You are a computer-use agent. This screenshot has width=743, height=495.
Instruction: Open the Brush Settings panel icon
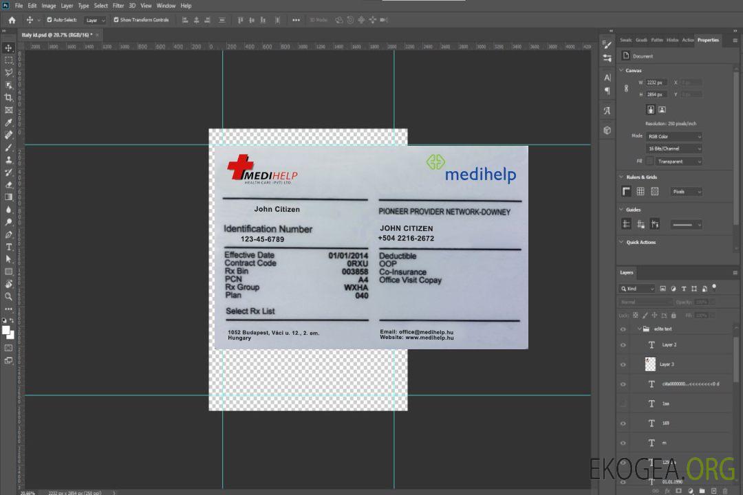pos(607,45)
